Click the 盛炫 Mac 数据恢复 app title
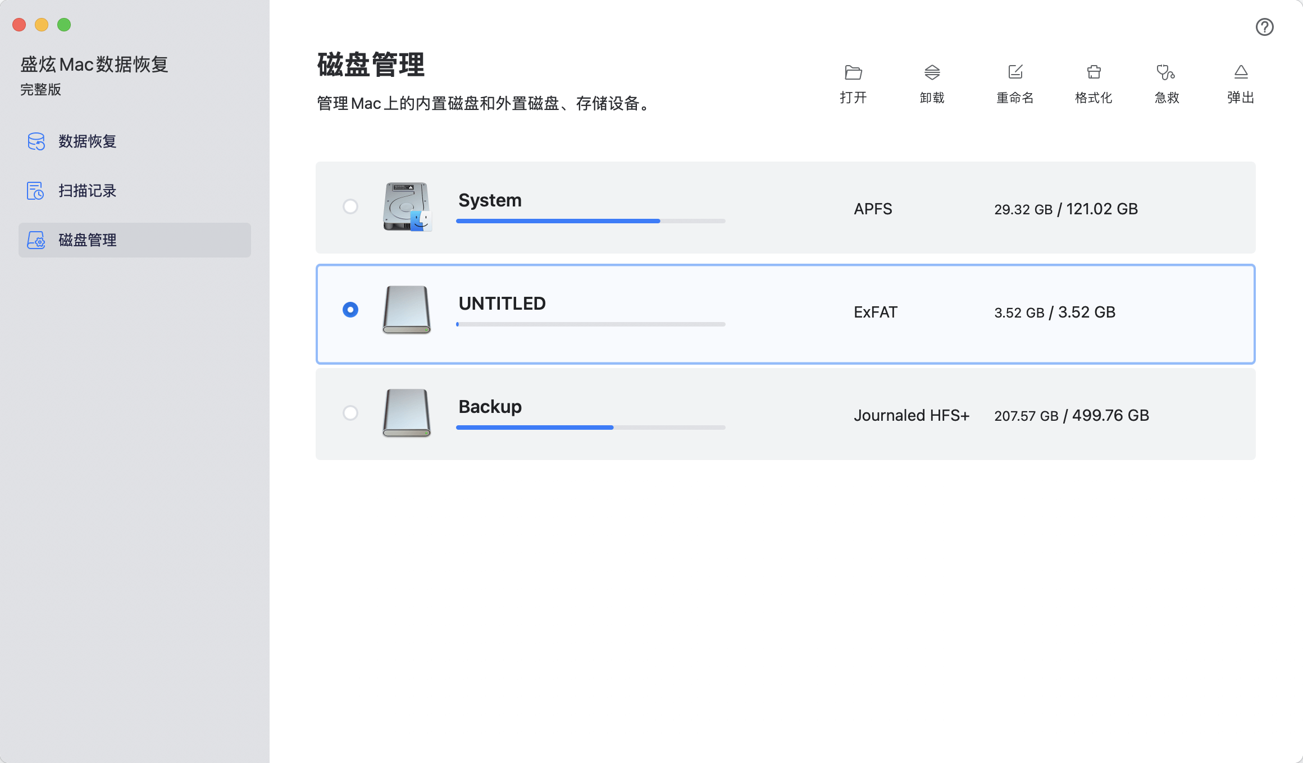The height and width of the screenshot is (763, 1303). click(x=94, y=64)
